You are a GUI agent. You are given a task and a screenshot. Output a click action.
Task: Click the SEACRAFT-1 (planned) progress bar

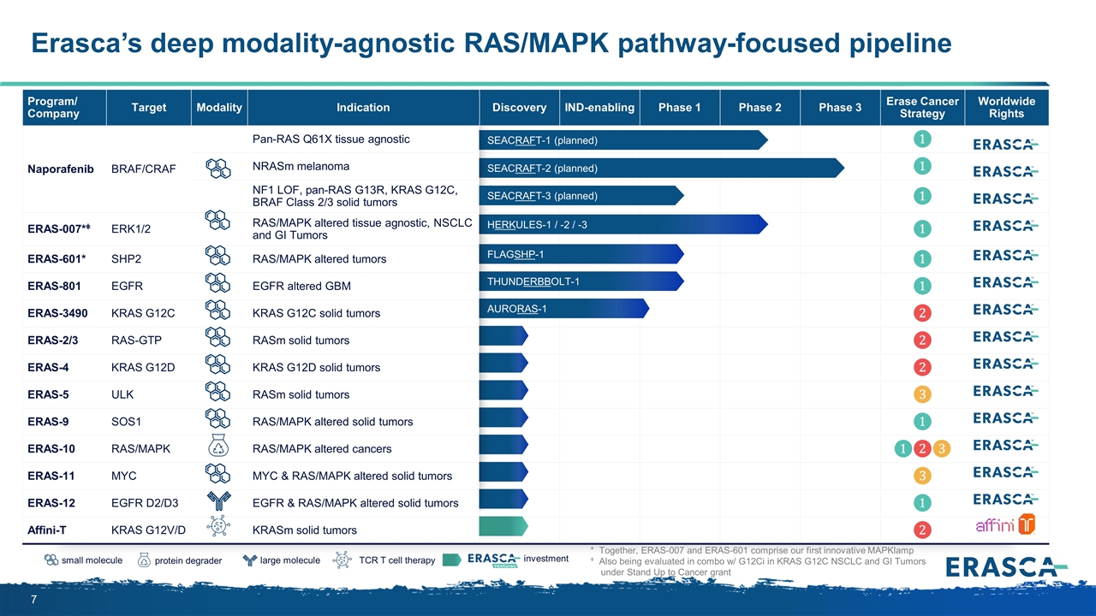[x=623, y=139]
